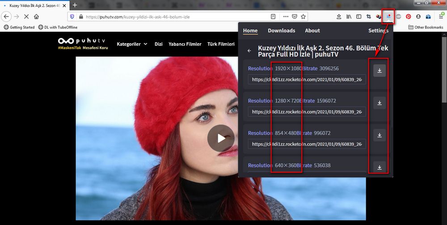Image resolution: width=447 pixels, height=225 pixels.
Task: Open the Dizi menu
Action: coord(159,44)
